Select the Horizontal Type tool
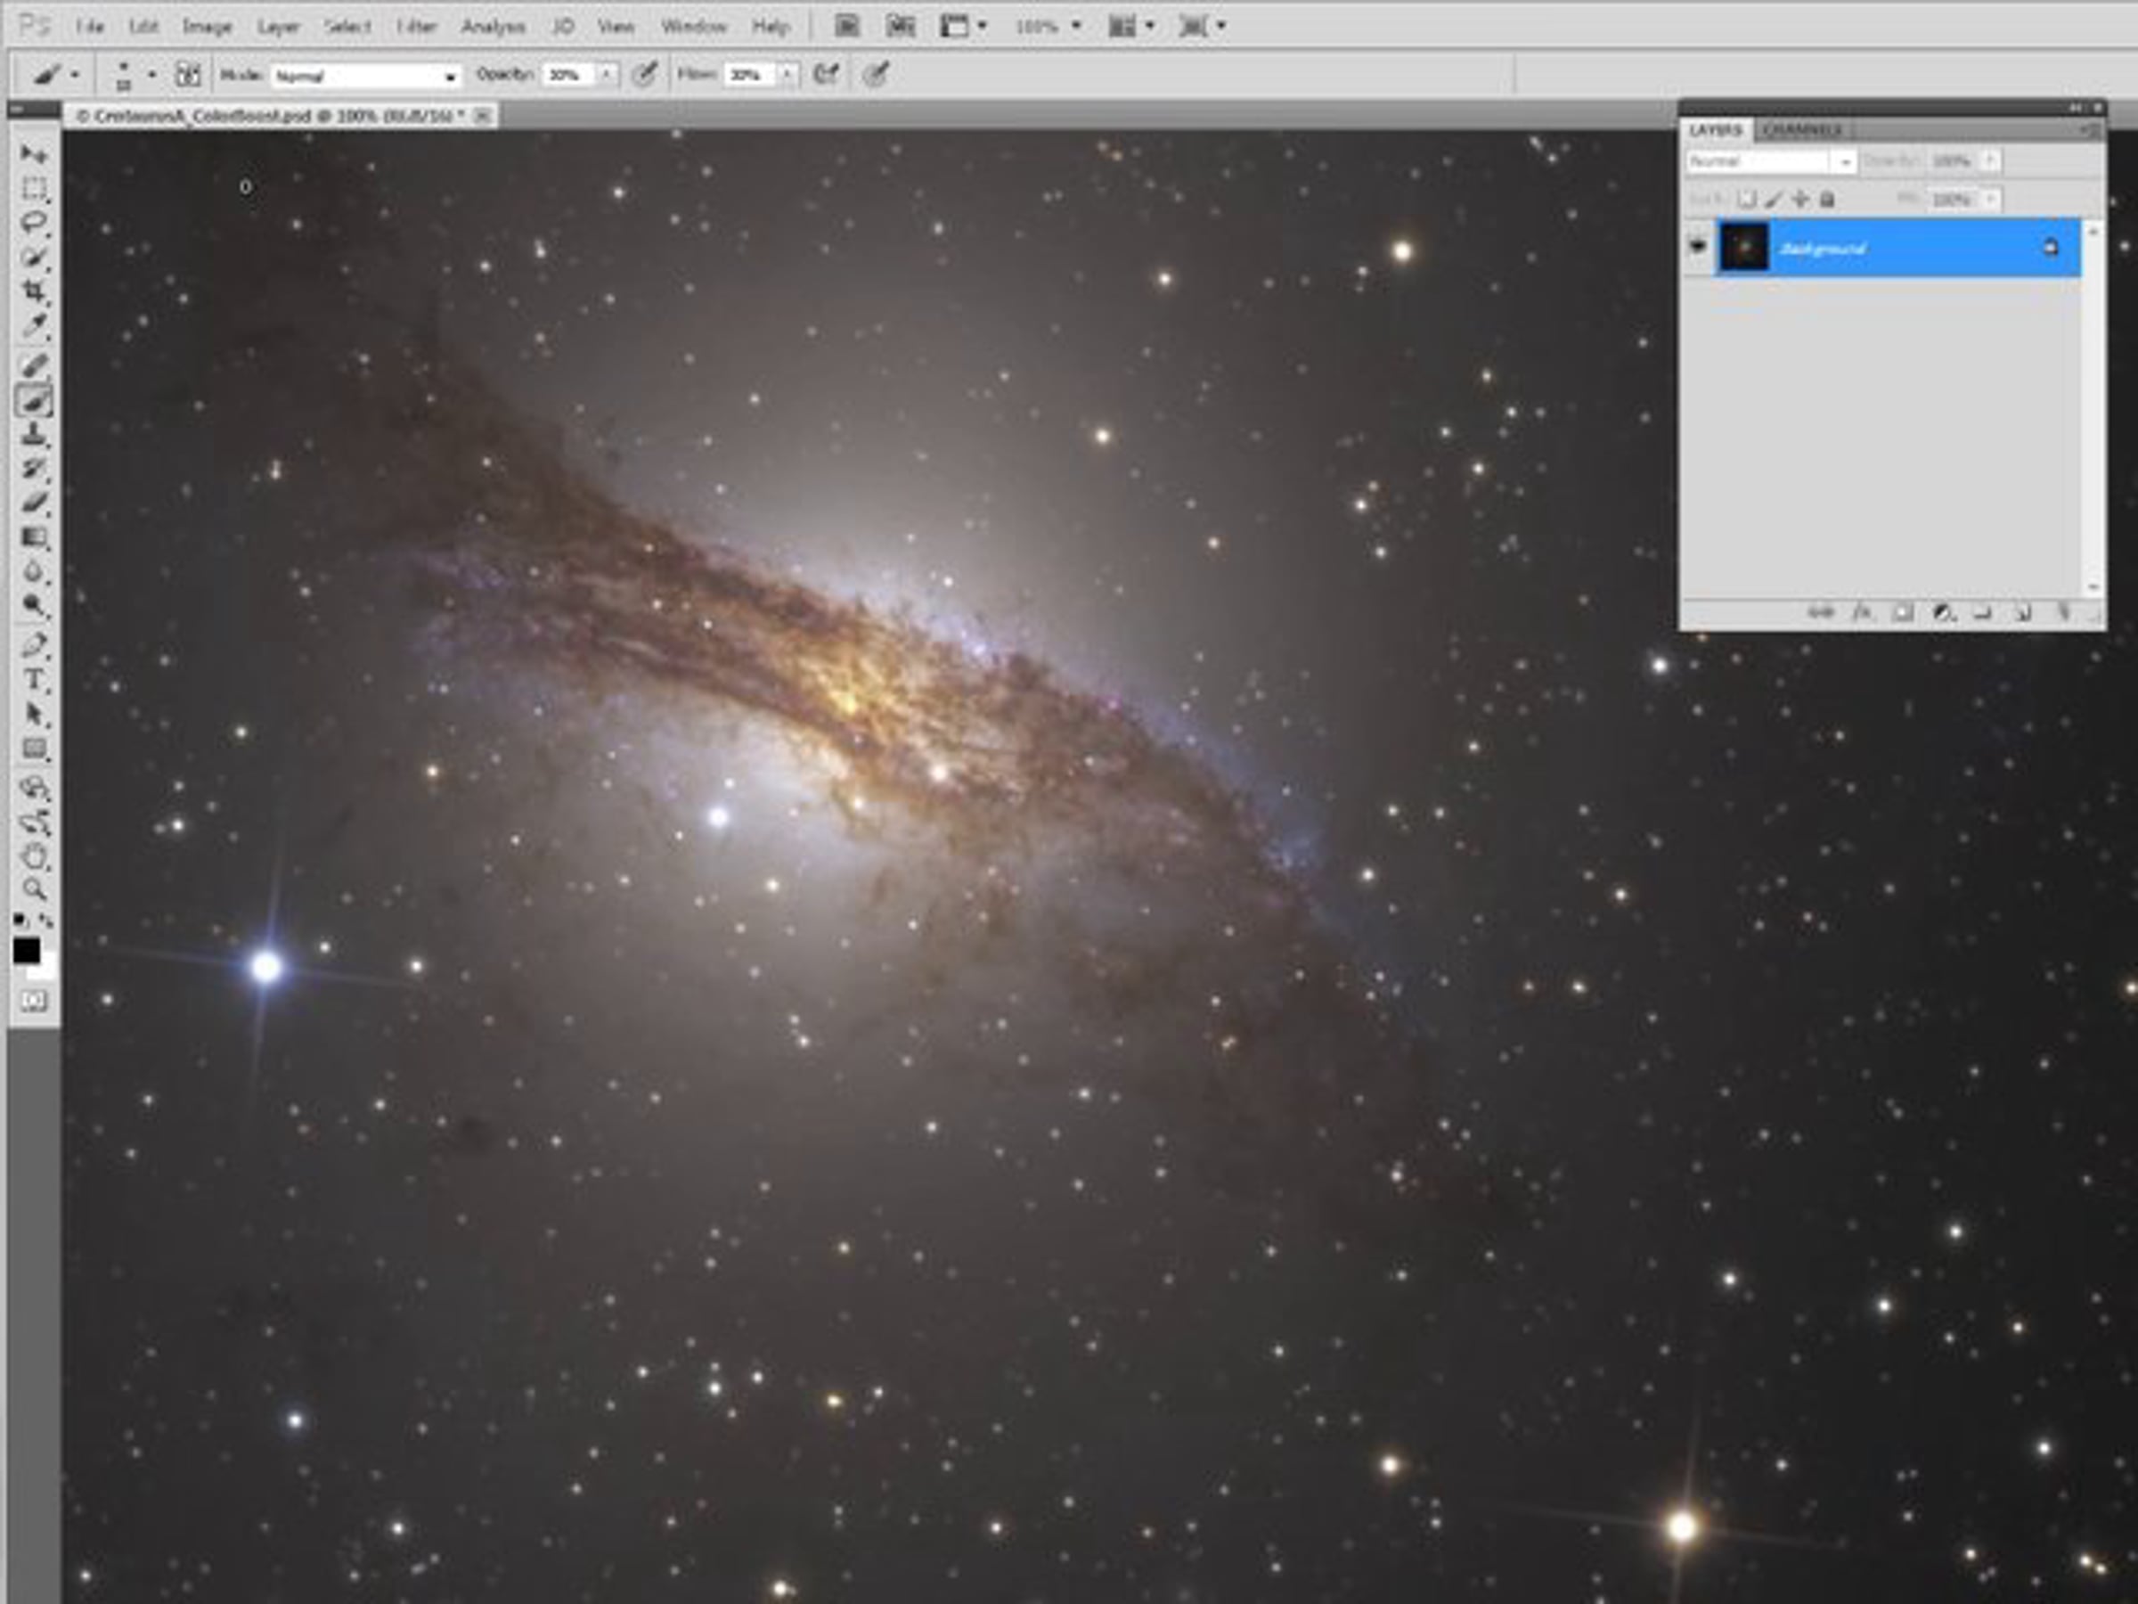This screenshot has width=2138, height=1604. pyautogui.click(x=34, y=680)
